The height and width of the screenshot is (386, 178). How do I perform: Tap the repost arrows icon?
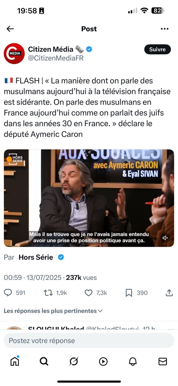pos(48,293)
